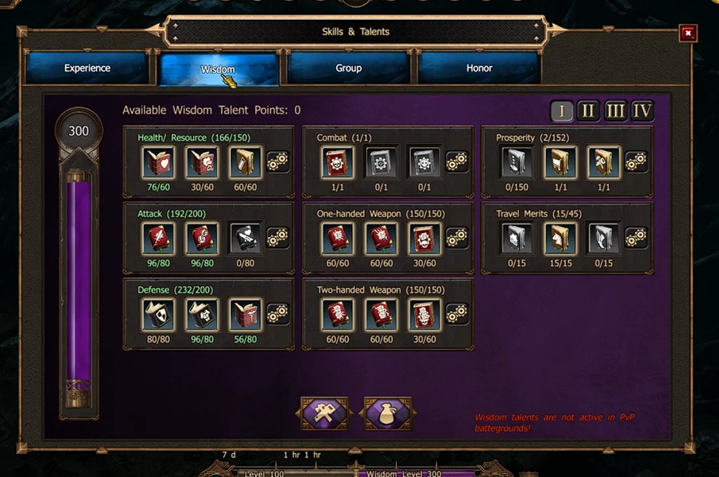
Task: Open gear settings for Travel Merits group
Action: point(636,238)
